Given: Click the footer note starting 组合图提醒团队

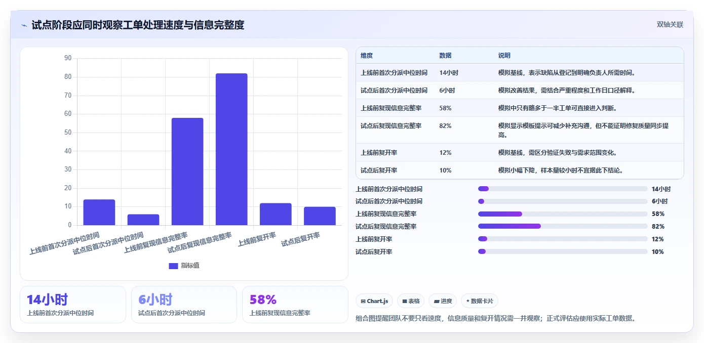Looking at the screenshot, I should click(496, 318).
